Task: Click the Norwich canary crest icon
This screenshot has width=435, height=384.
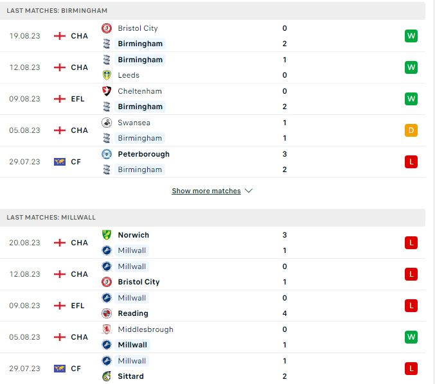Action: [107, 235]
